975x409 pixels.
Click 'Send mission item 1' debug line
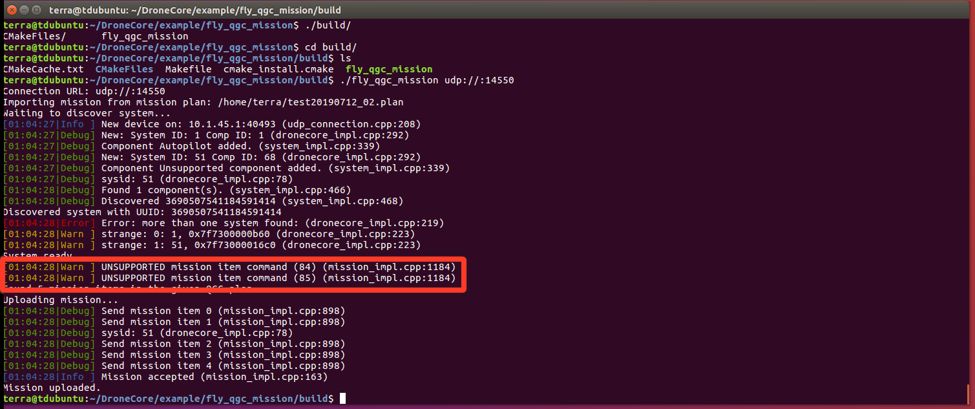coord(174,322)
